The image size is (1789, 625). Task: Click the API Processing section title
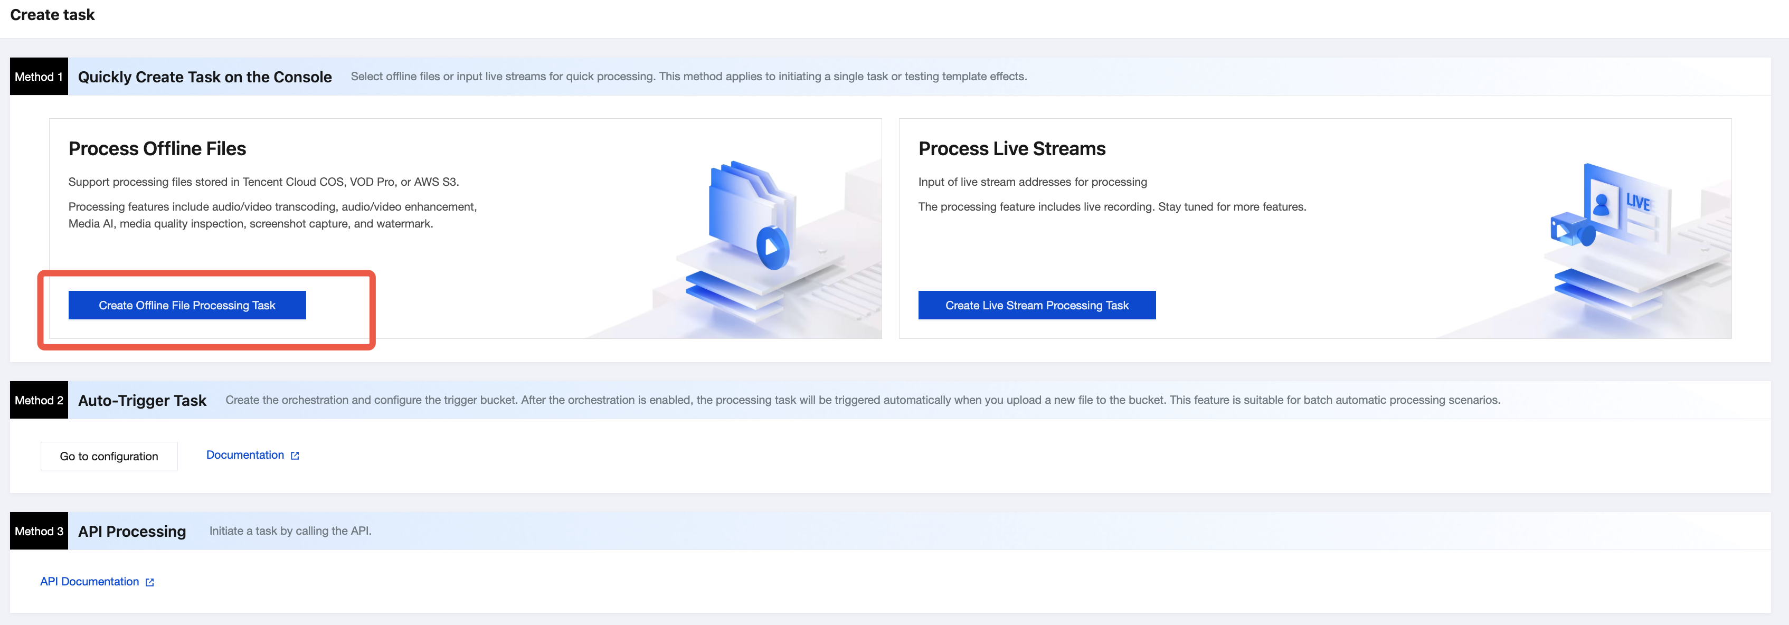click(132, 531)
